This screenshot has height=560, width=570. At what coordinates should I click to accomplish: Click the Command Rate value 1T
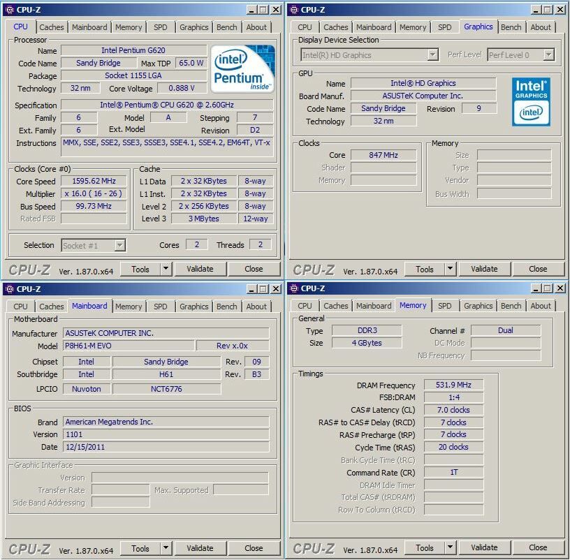[453, 472]
